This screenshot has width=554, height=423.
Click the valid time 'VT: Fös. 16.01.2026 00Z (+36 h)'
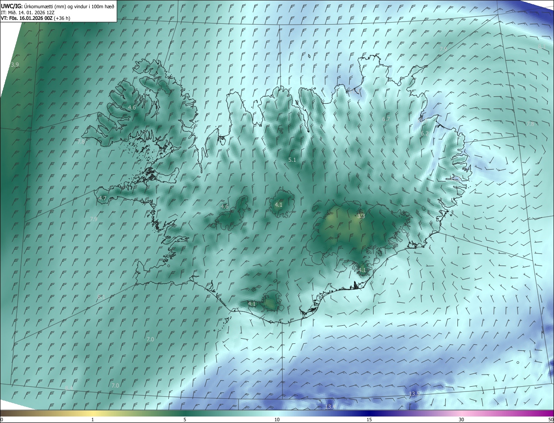[35, 18]
